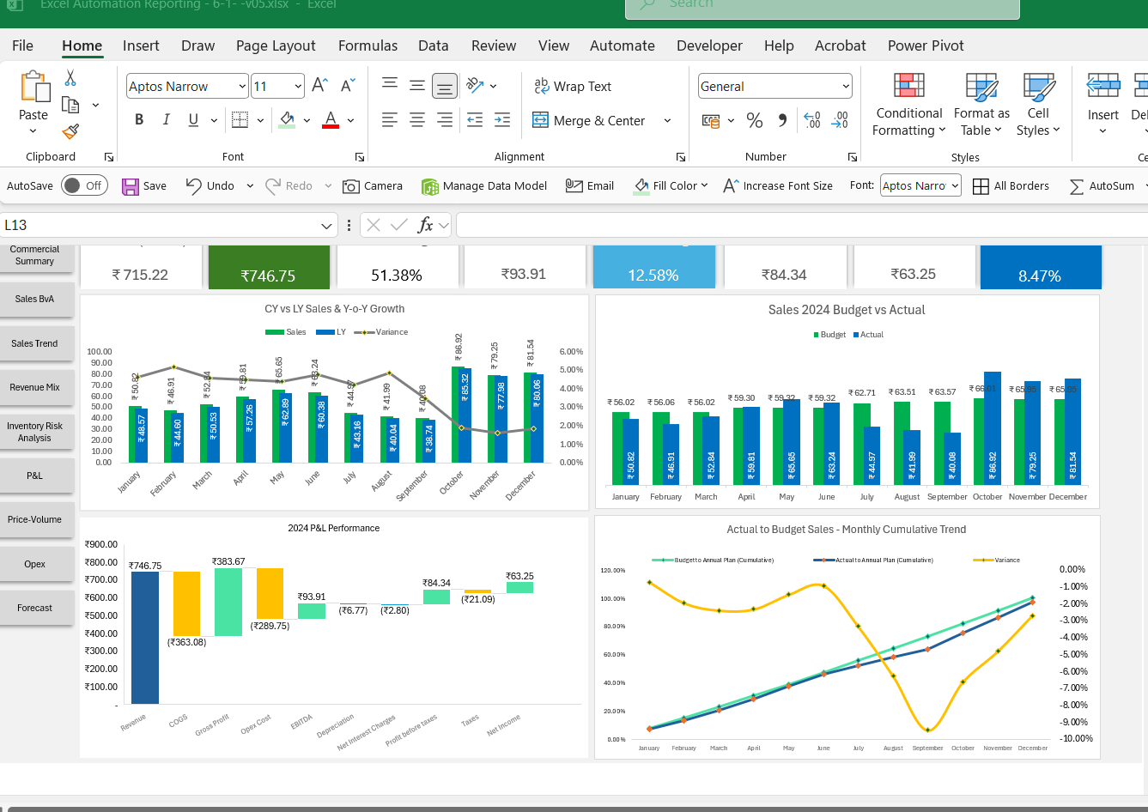The image size is (1148, 812).
Task: Click the Decrease Indent icon
Action: pyautogui.click(x=475, y=120)
